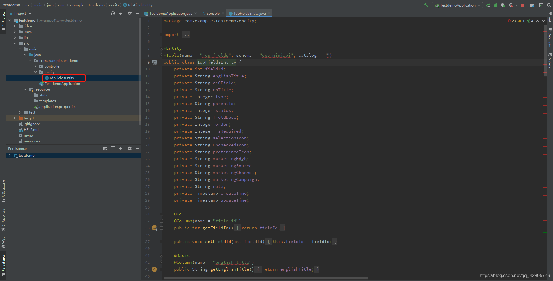
Task: Select application.properties in project tree
Action: tap(58, 106)
